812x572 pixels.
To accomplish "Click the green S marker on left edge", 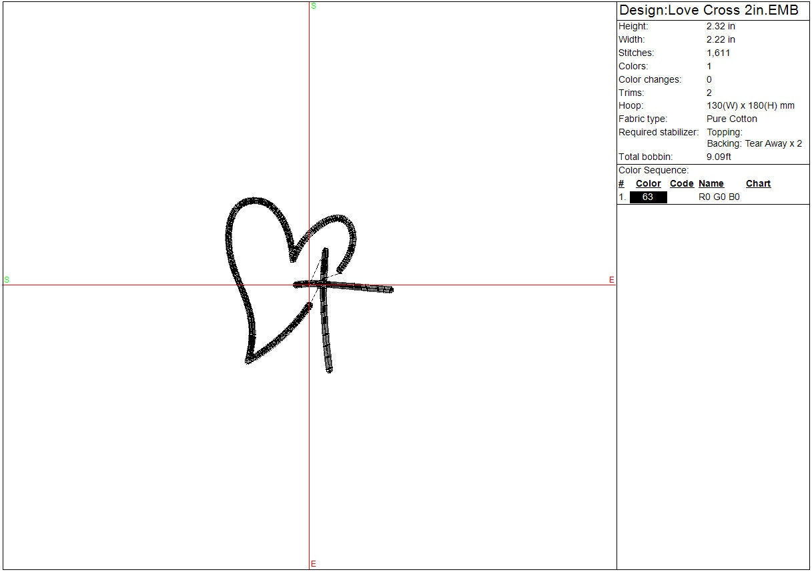I will [x=7, y=280].
